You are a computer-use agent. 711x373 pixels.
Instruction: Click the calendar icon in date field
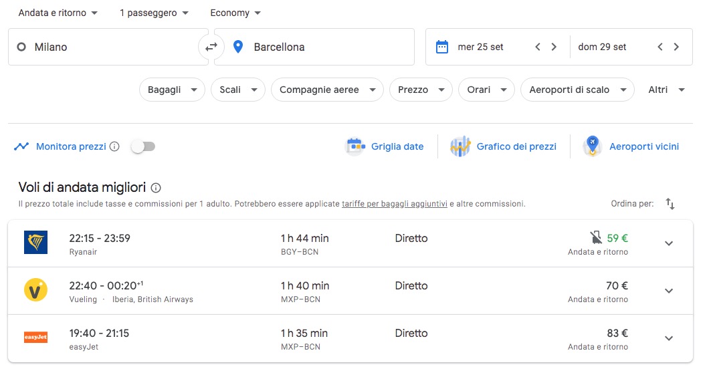(x=441, y=47)
